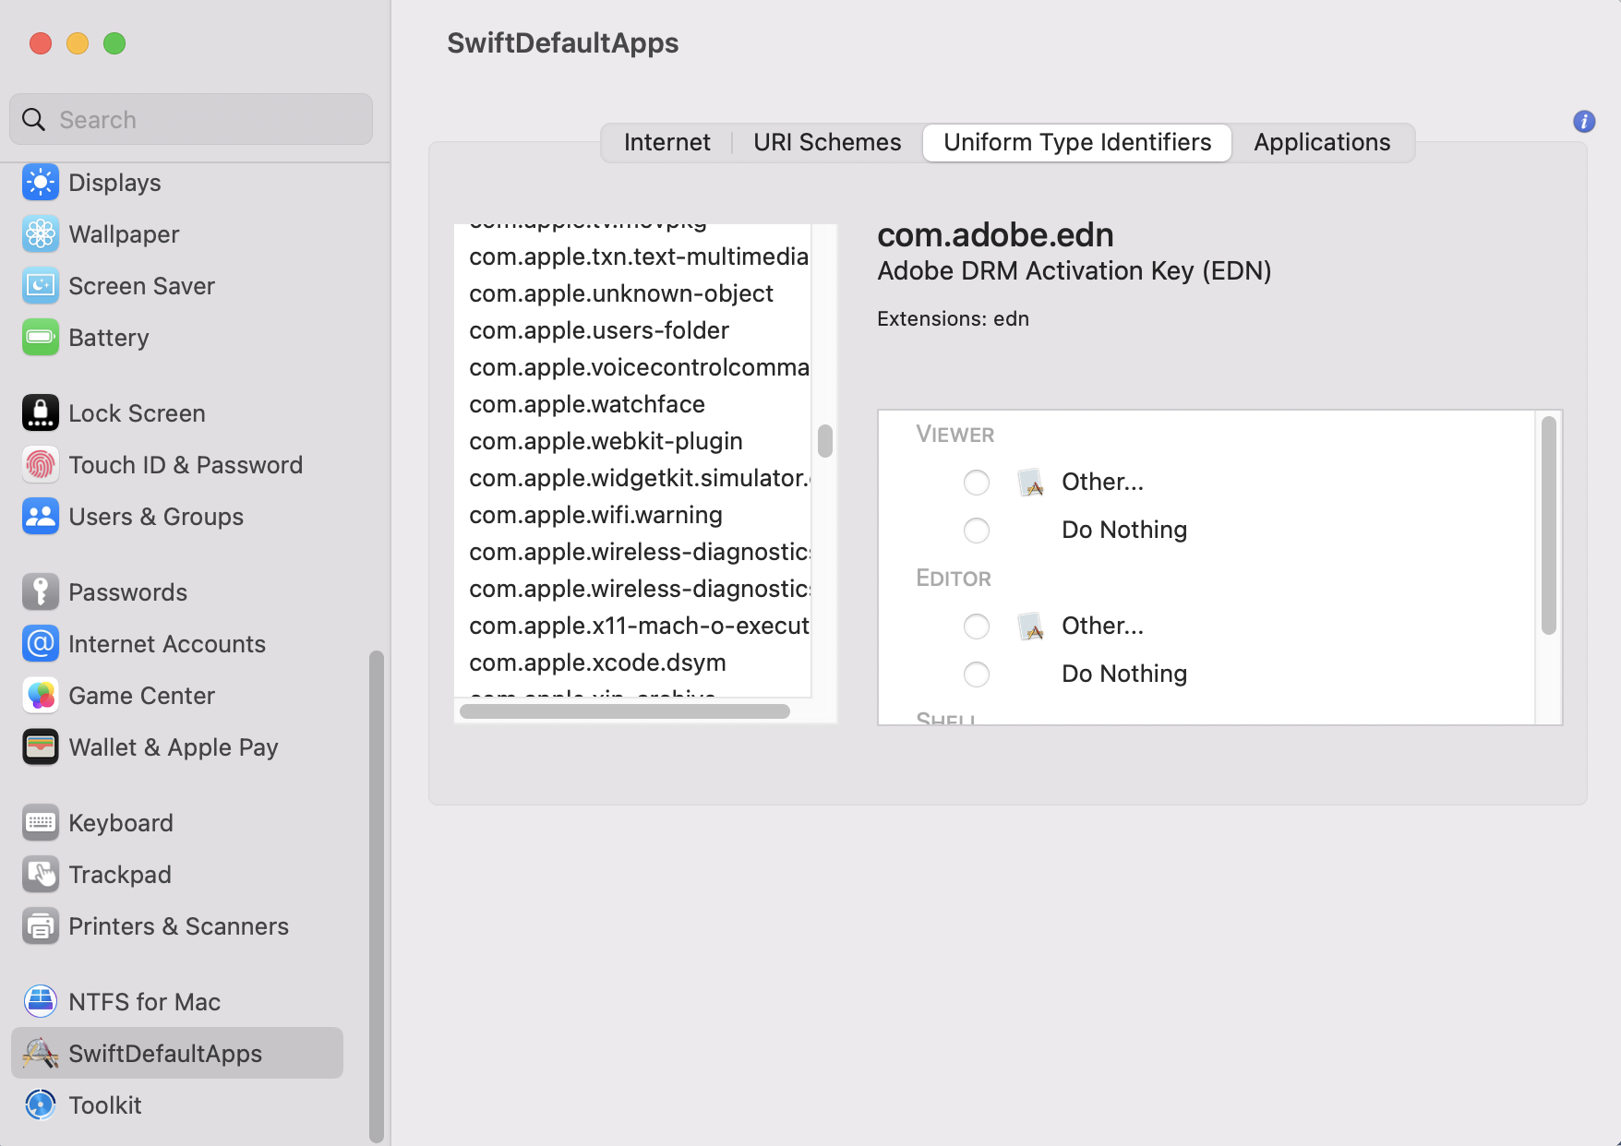
Task: Select com.apple.xcode.dsym identifier
Action: [633, 663]
